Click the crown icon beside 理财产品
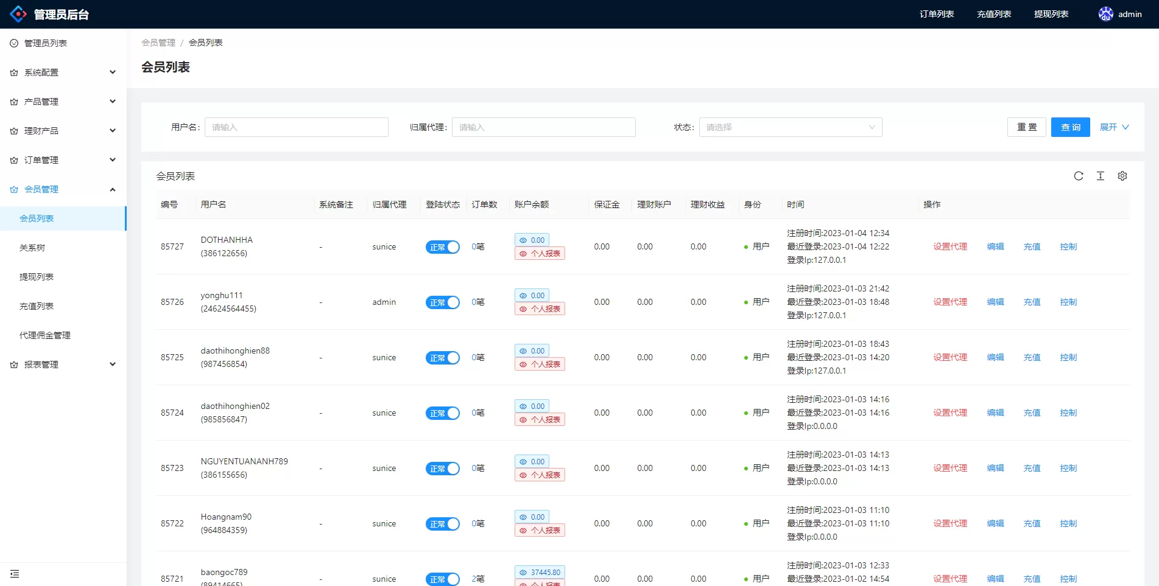Screen dimensions: 1159x586 point(14,131)
